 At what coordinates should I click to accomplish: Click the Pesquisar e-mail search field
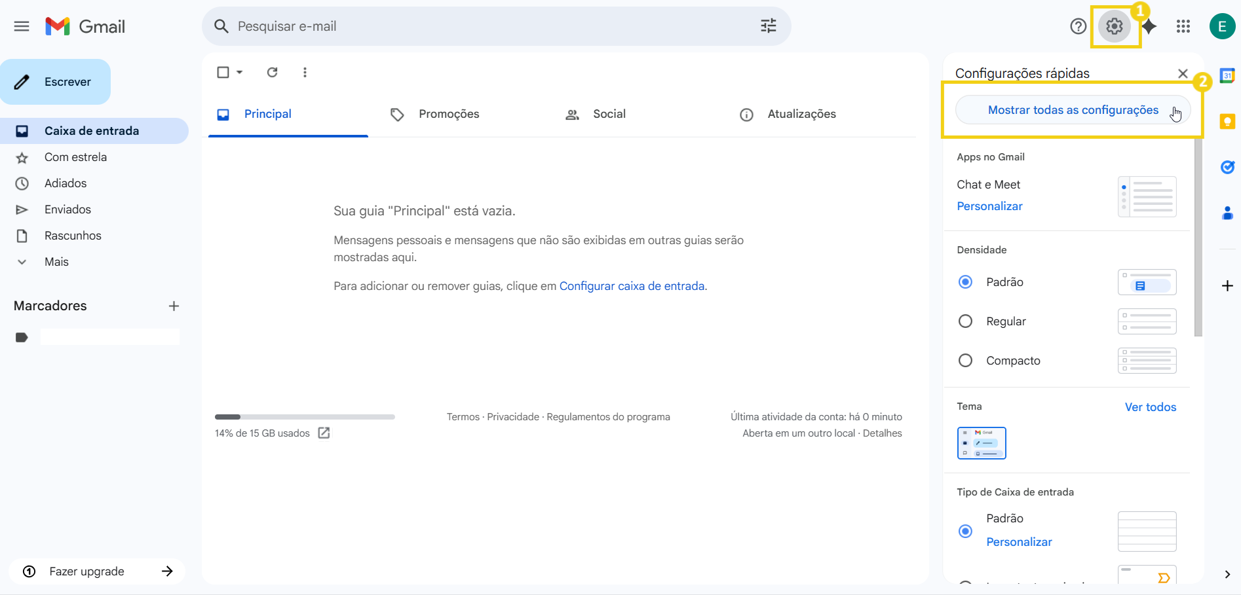tap(497, 26)
